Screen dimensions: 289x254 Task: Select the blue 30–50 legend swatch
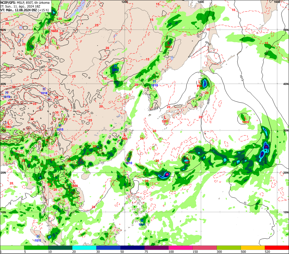tap(108, 248)
